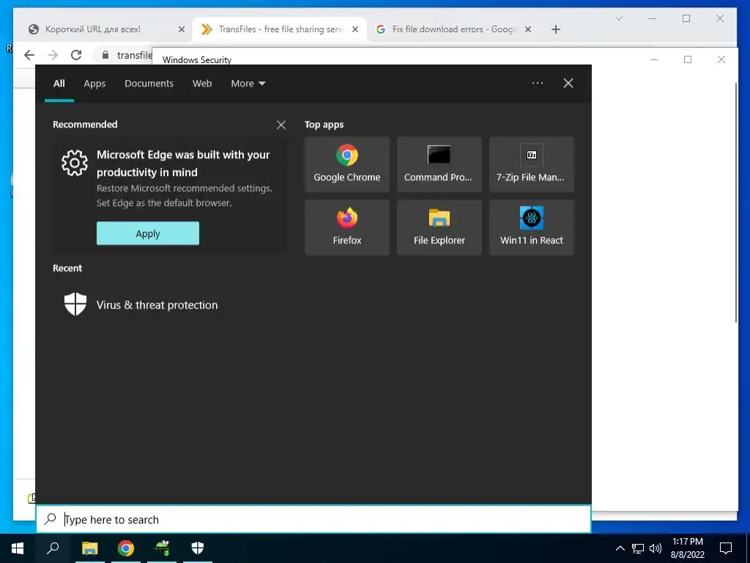
Task: Switch to the Apps search tab
Action: point(94,84)
